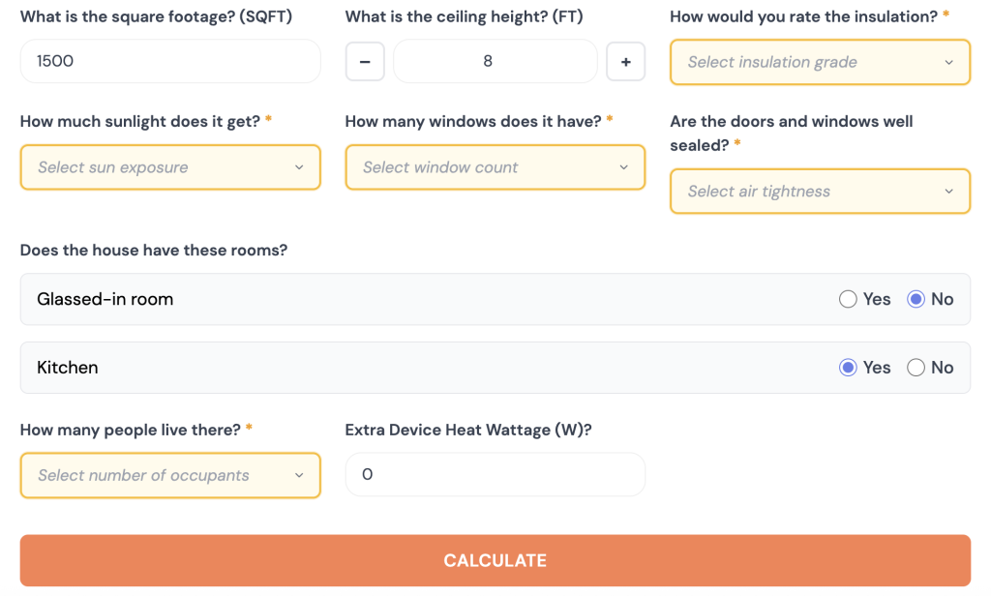
Task: Select No for Glassed-in room
Action: coord(916,299)
